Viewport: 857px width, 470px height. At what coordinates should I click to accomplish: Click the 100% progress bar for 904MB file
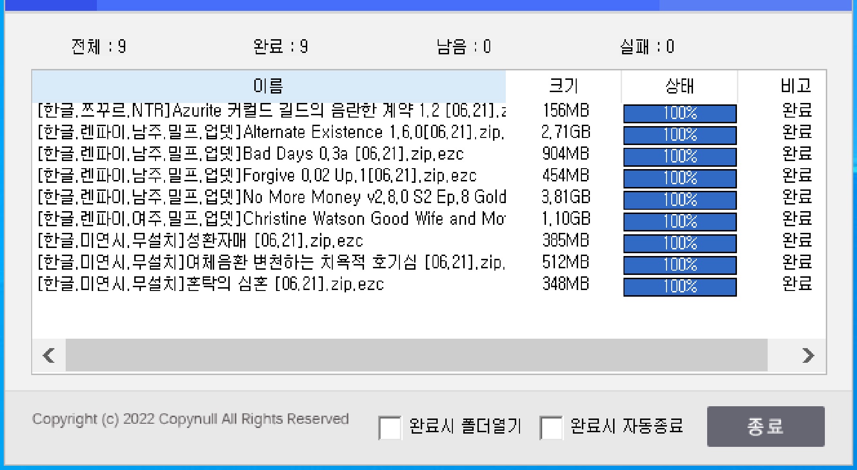pos(680,157)
